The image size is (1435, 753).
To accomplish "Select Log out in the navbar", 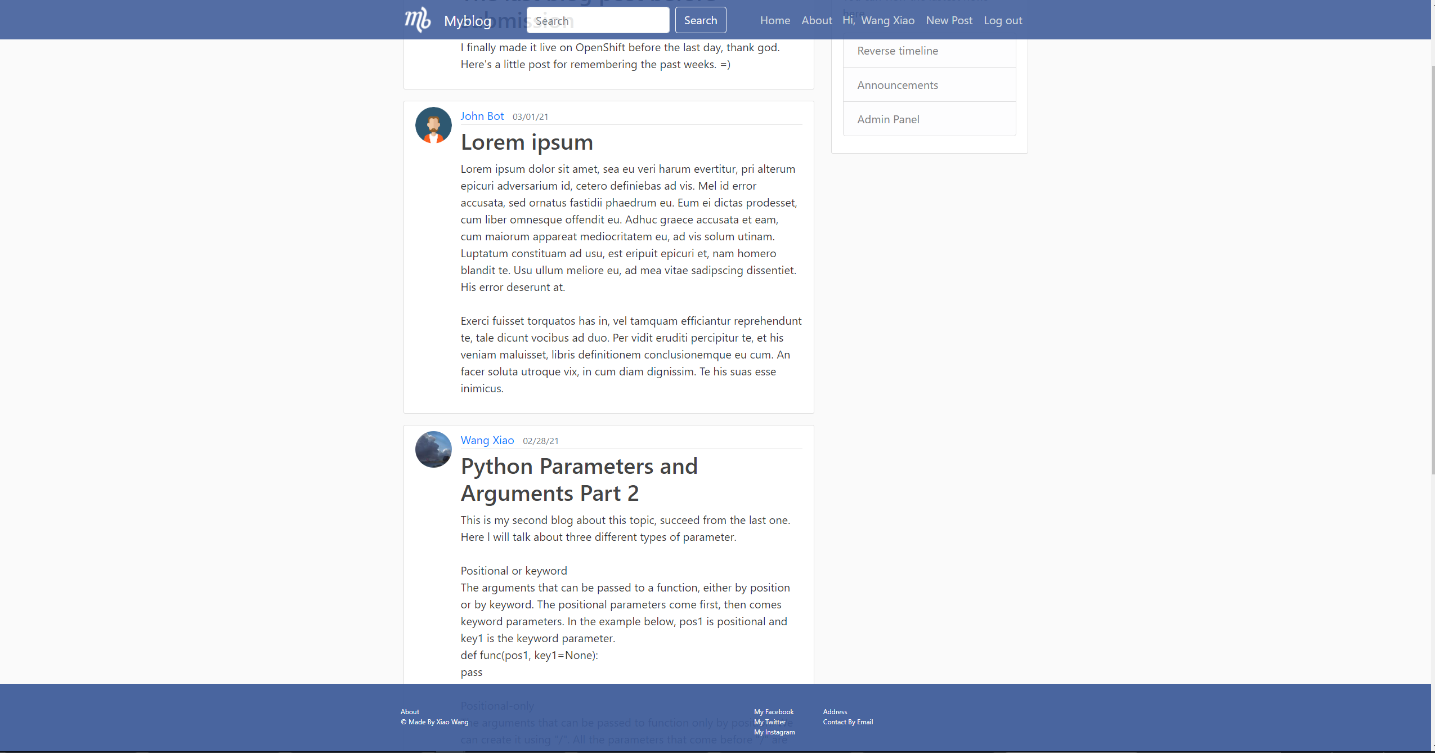I will point(1003,20).
